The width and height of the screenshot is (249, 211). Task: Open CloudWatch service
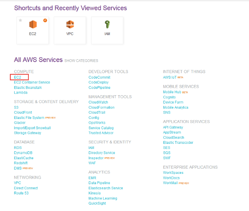pos(98,102)
